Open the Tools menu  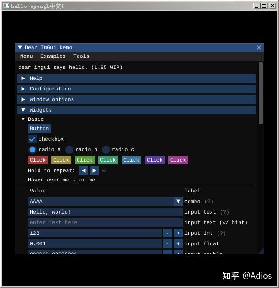pos(81,56)
